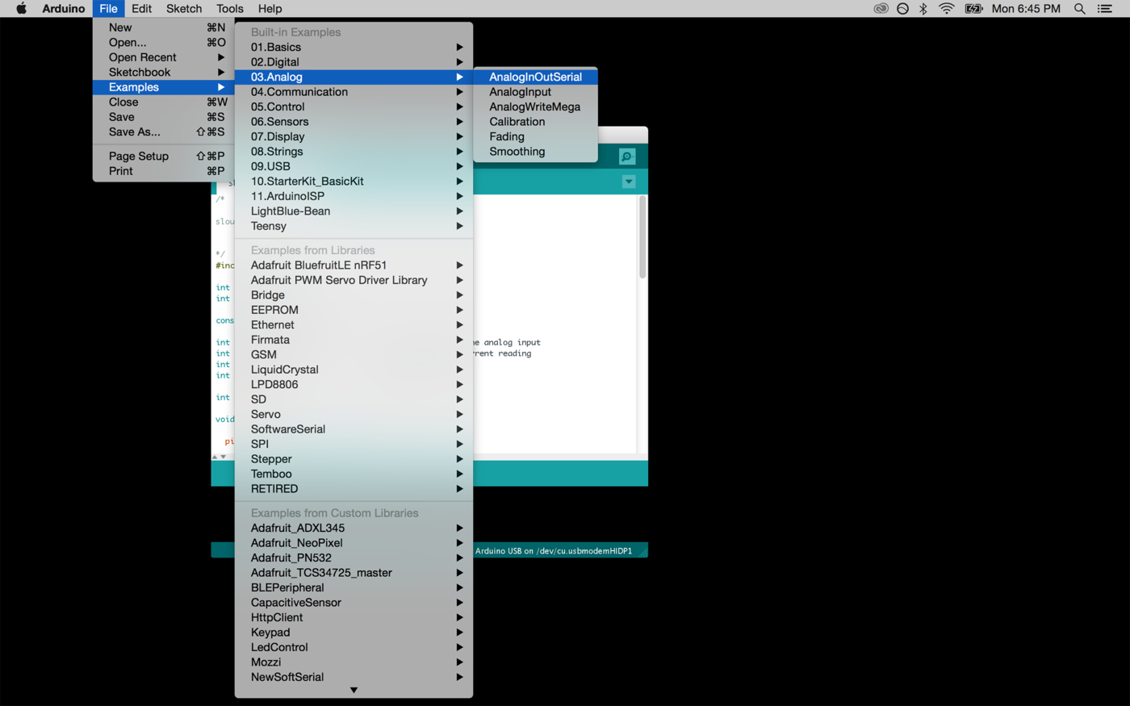1130x706 pixels.
Task: Check the battery status icon
Action: (973, 9)
